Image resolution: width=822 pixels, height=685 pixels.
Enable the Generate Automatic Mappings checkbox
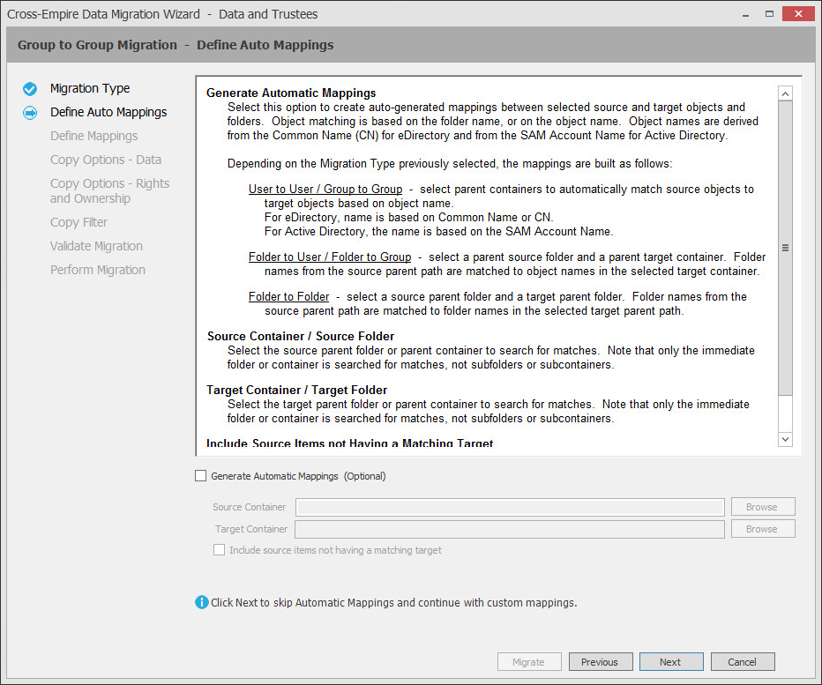(200, 475)
